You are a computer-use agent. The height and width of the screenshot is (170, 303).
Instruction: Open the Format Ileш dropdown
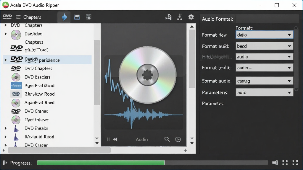pos(264,35)
